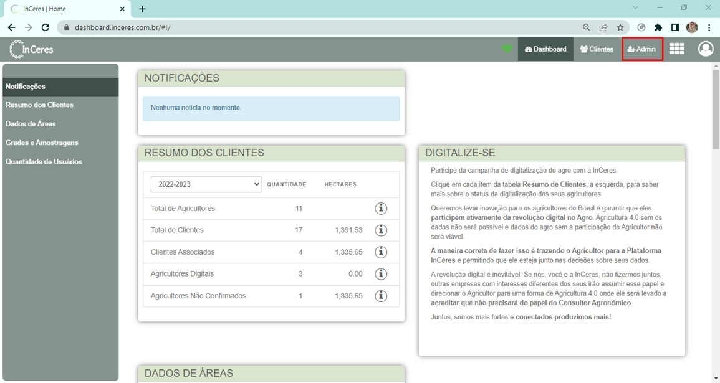Click the address bar URL
Screen dimensions: 720x383
(x=123, y=27)
